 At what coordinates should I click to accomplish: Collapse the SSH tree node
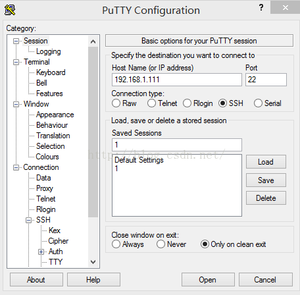28,220
